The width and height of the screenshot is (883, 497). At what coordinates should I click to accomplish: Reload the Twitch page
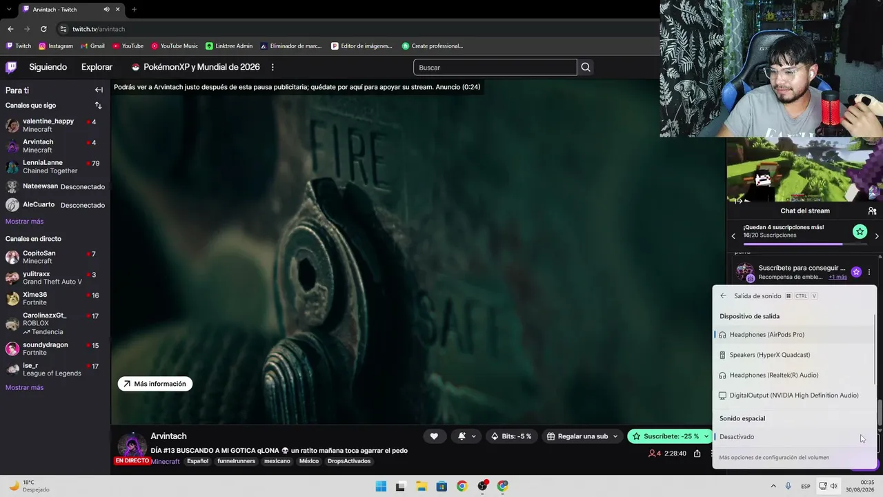(43, 29)
